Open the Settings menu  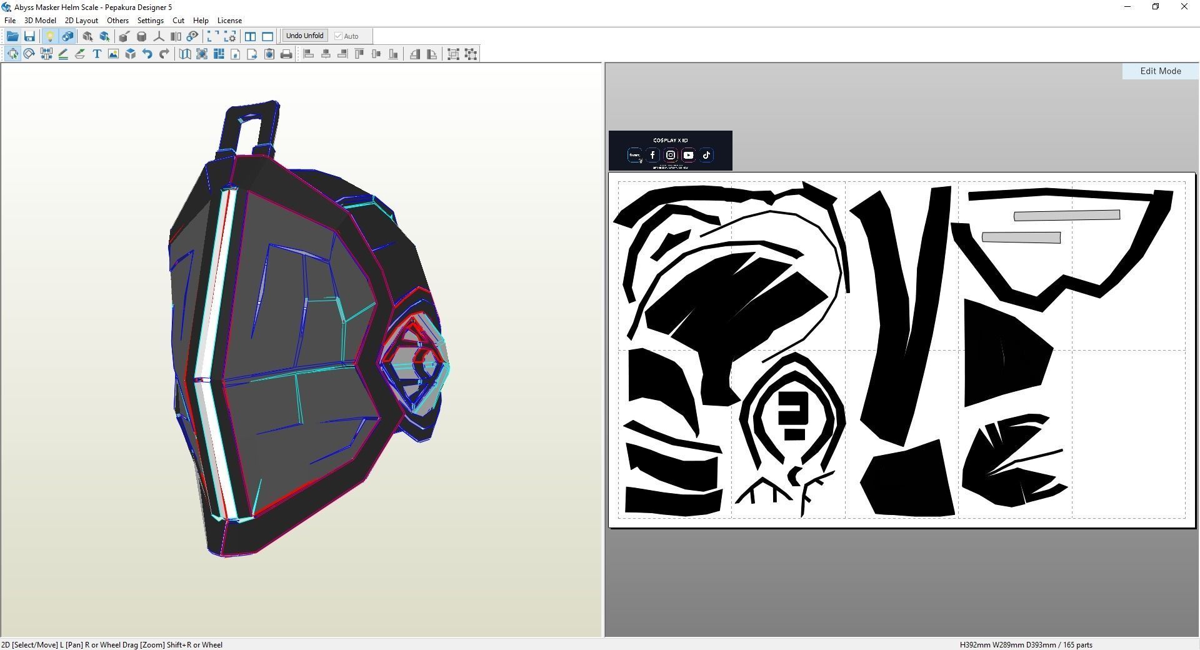[151, 21]
